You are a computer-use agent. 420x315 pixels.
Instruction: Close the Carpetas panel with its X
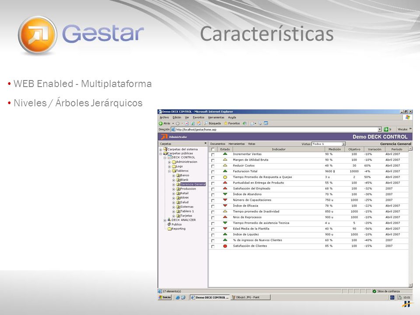click(206, 143)
